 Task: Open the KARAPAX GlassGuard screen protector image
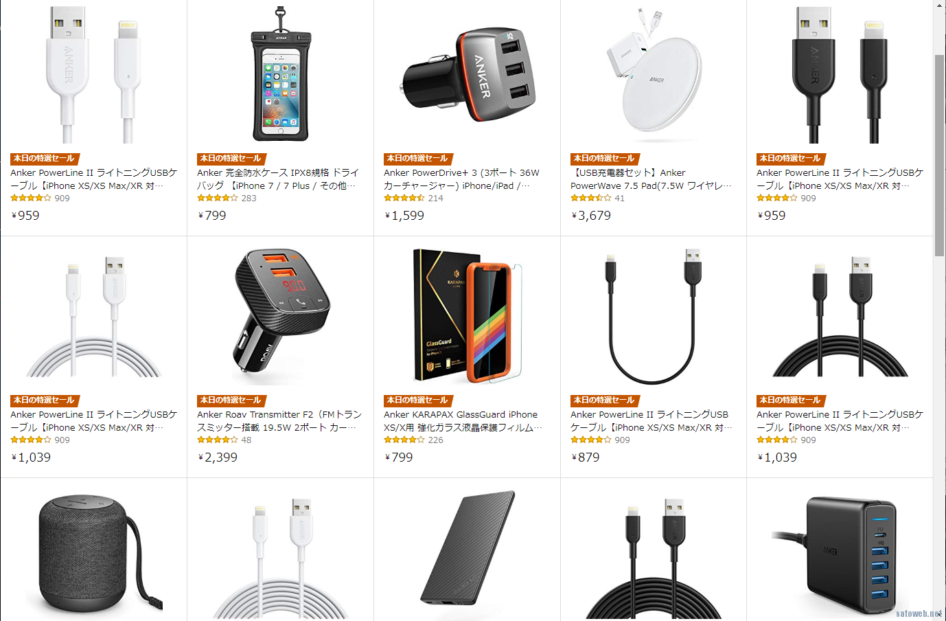pyautogui.click(x=467, y=315)
